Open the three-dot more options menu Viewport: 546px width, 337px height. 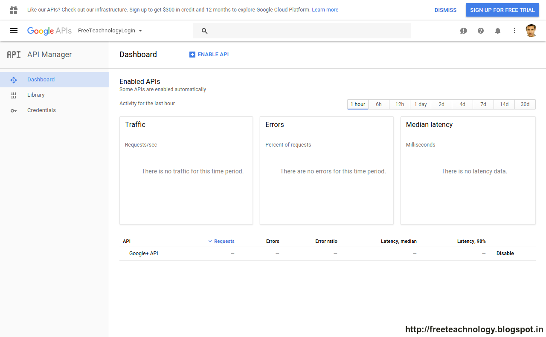(x=515, y=31)
